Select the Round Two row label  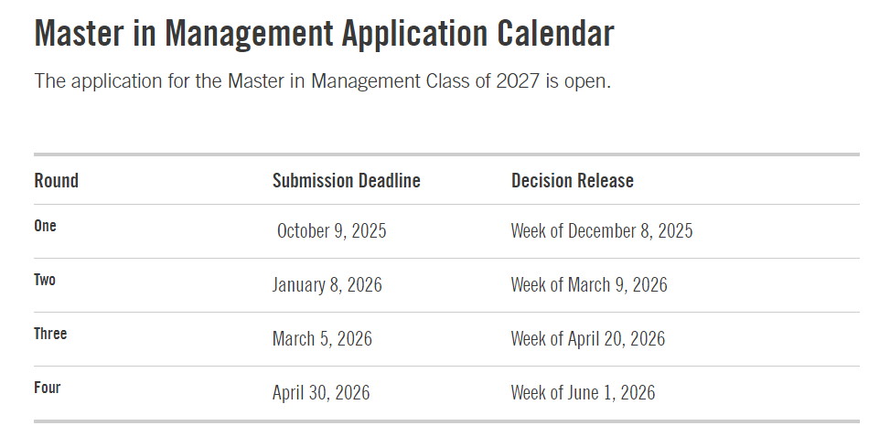point(45,280)
